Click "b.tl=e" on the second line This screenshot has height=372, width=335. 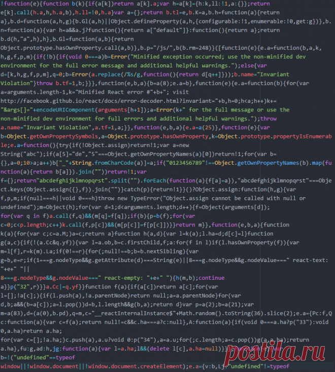pyautogui.click(x=176, y=13)
